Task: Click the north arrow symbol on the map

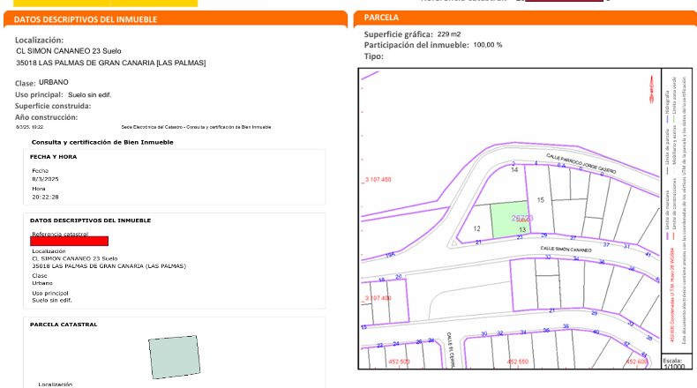Action: (x=651, y=89)
